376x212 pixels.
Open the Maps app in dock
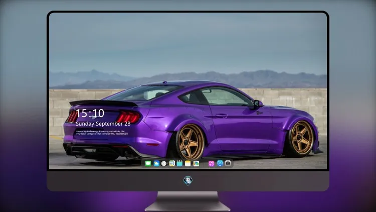172,163
